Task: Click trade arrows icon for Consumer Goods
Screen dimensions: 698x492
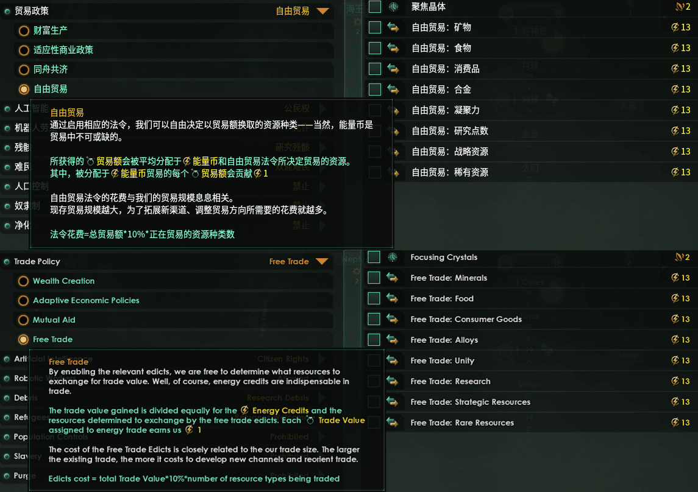Action: point(392,319)
